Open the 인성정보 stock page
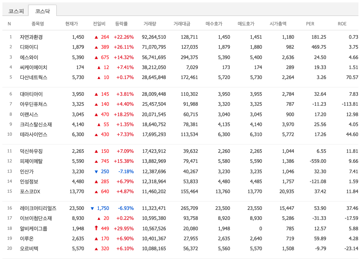This screenshot has height=259, width=364. point(29,181)
